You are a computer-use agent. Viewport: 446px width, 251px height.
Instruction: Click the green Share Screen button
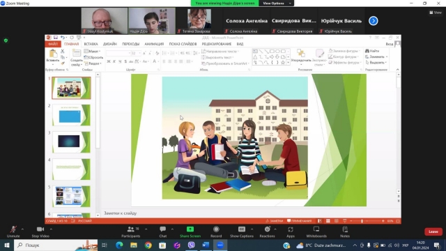[190, 231]
